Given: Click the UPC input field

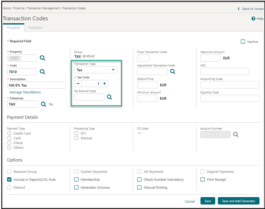Looking at the screenshot, I should click(225, 72).
